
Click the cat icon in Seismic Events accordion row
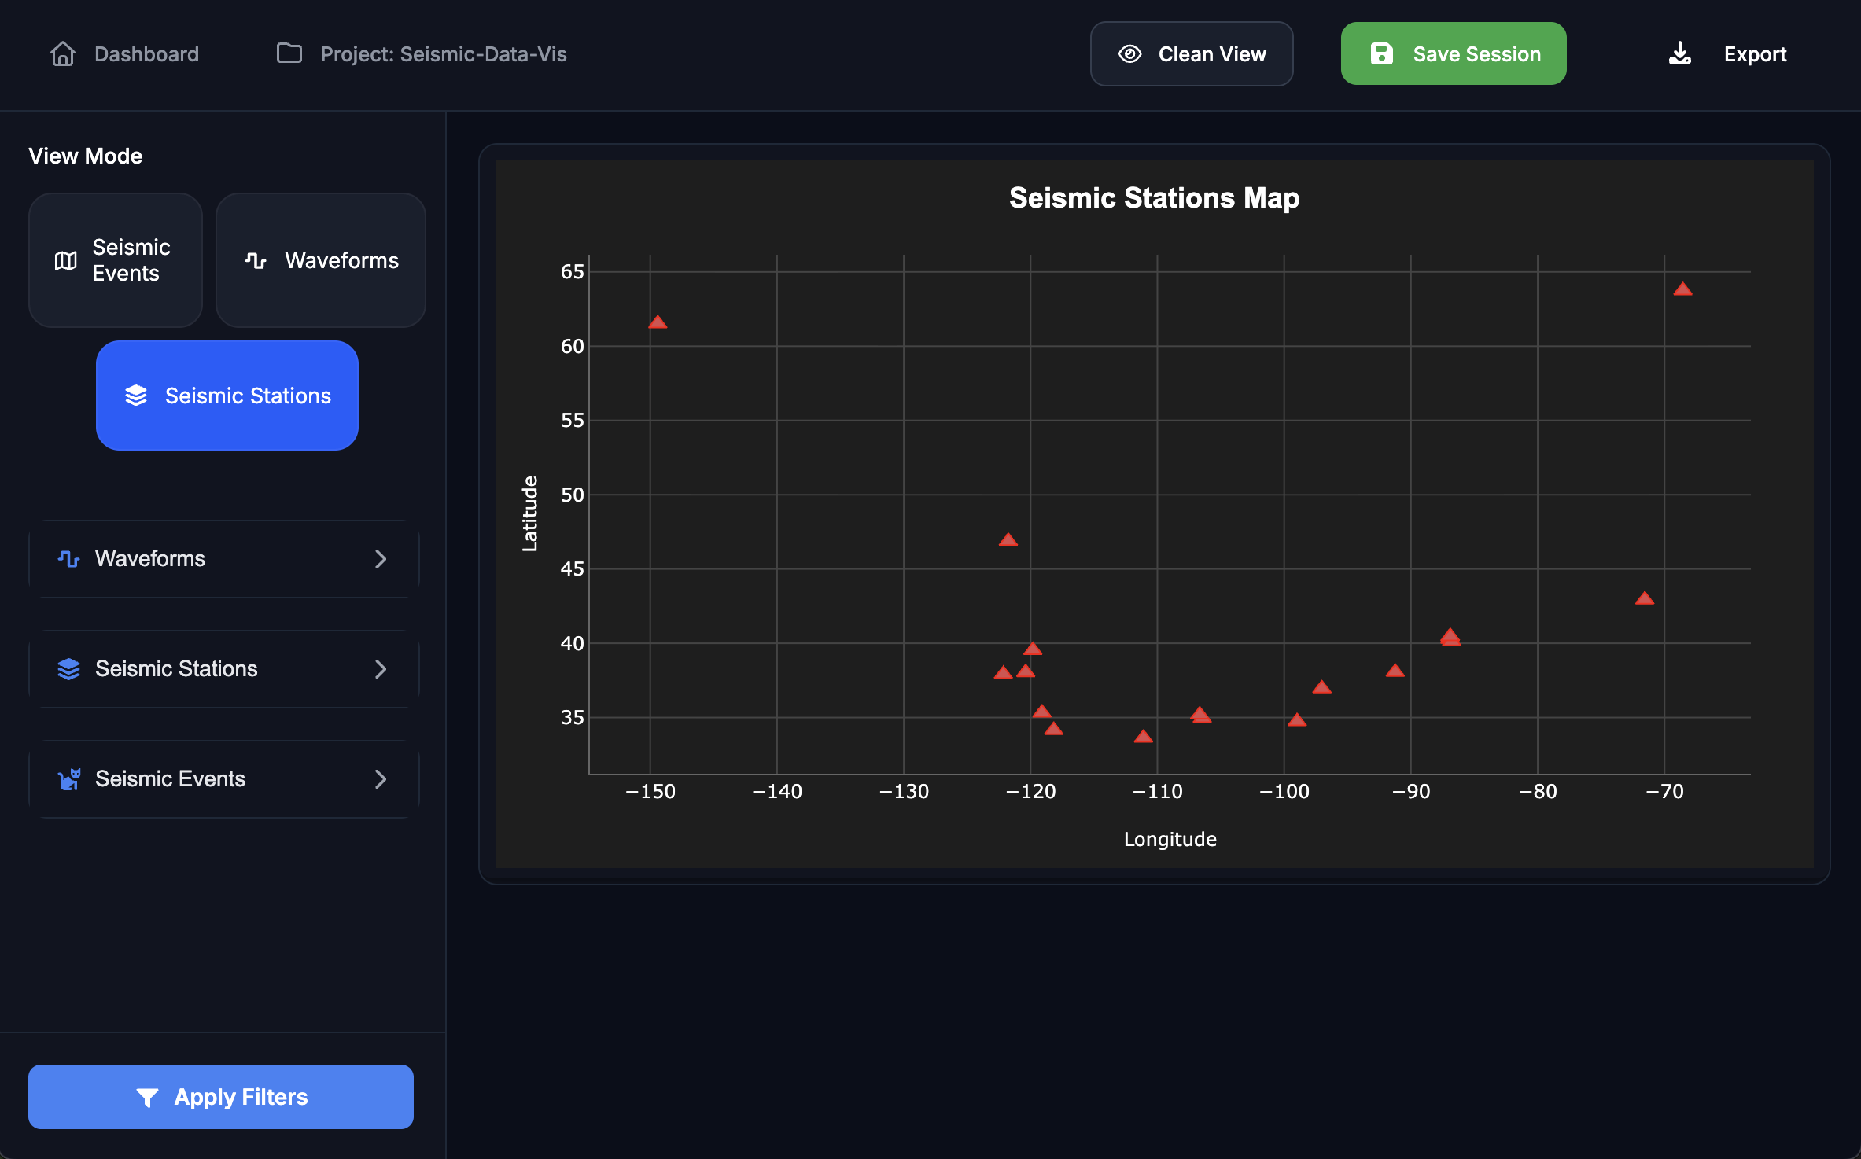(69, 778)
